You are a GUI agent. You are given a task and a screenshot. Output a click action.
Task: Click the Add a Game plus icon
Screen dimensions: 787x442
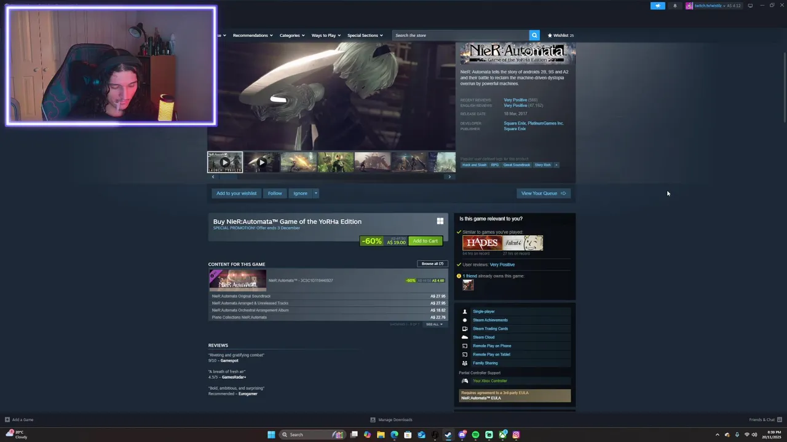coord(7,419)
